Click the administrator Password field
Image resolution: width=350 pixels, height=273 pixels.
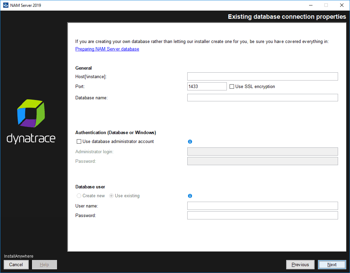coord(263,161)
